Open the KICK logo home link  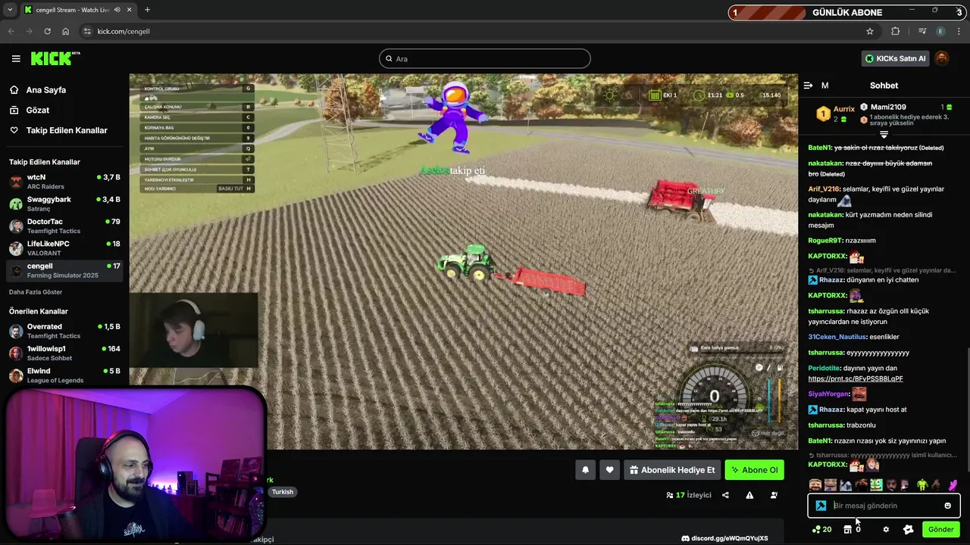point(55,58)
